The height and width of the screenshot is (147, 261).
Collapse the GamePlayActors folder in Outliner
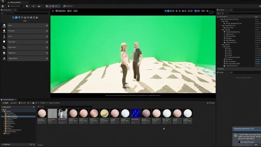[222, 26]
